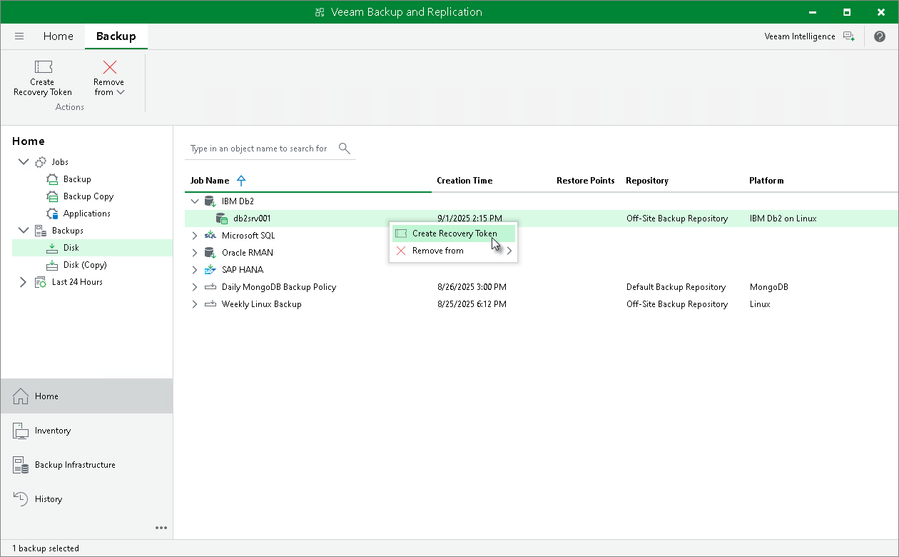
Task: Click creation time 8/26/2025 3:00 PM
Action: 472,287
